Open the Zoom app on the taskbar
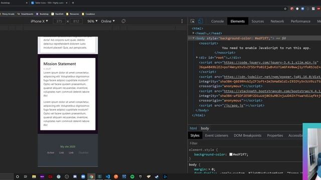 [83, 176]
